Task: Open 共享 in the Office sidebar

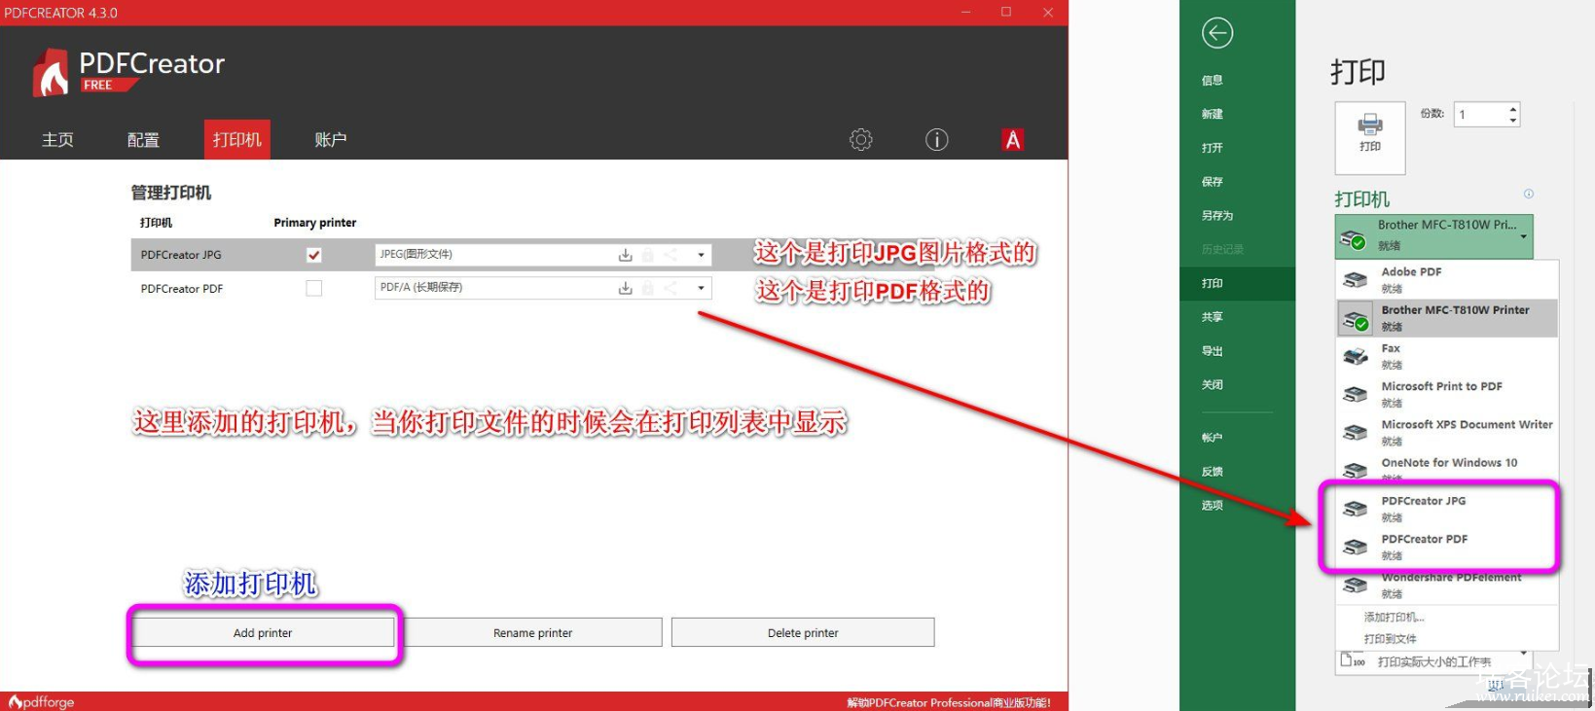Action: click(1213, 317)
